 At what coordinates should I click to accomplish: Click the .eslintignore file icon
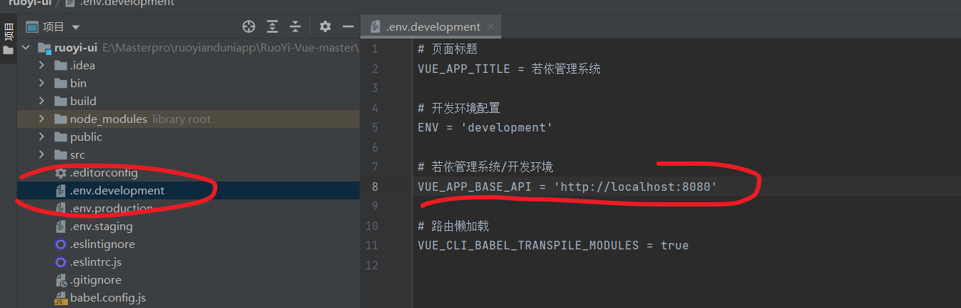pos(61,244)
